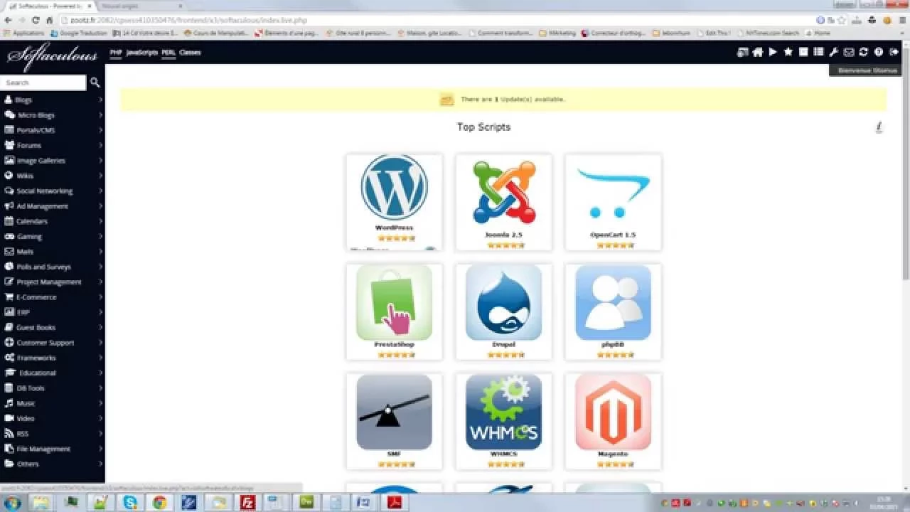Open the OpenCart 1.5 script icon
The height and width of the screenshot is (512, 910).
click(613, 193)
